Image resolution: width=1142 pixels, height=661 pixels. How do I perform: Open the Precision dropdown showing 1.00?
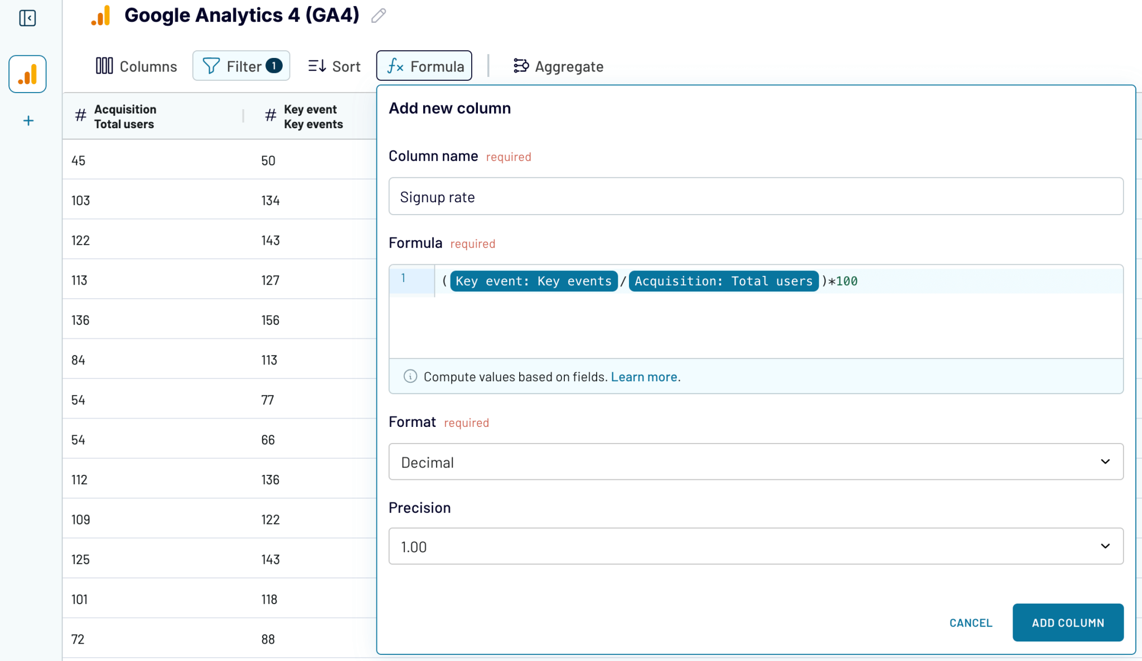(756, 547)
